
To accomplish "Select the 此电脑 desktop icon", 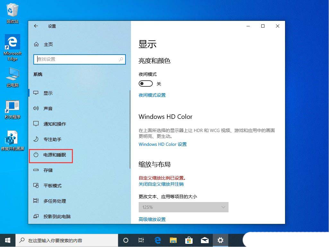I will pyautogui.click(x=13, y=77).
